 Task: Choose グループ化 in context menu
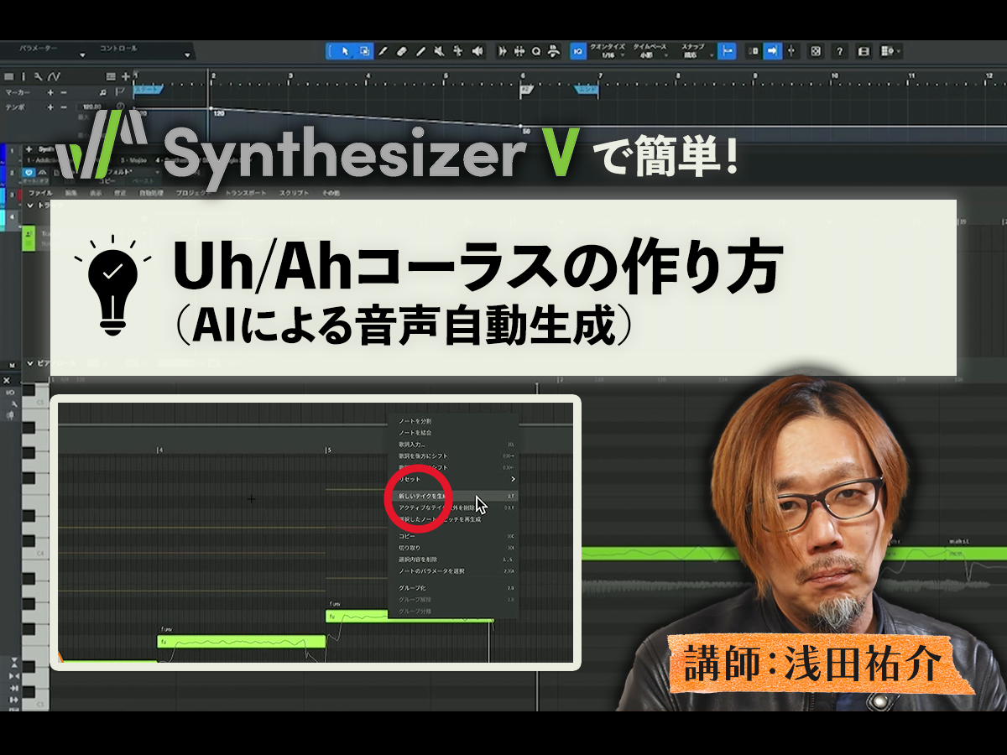[453, 588]
